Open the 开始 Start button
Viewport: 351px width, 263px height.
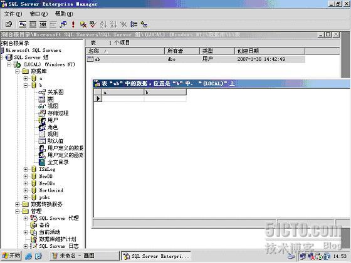tap(11, 255)
